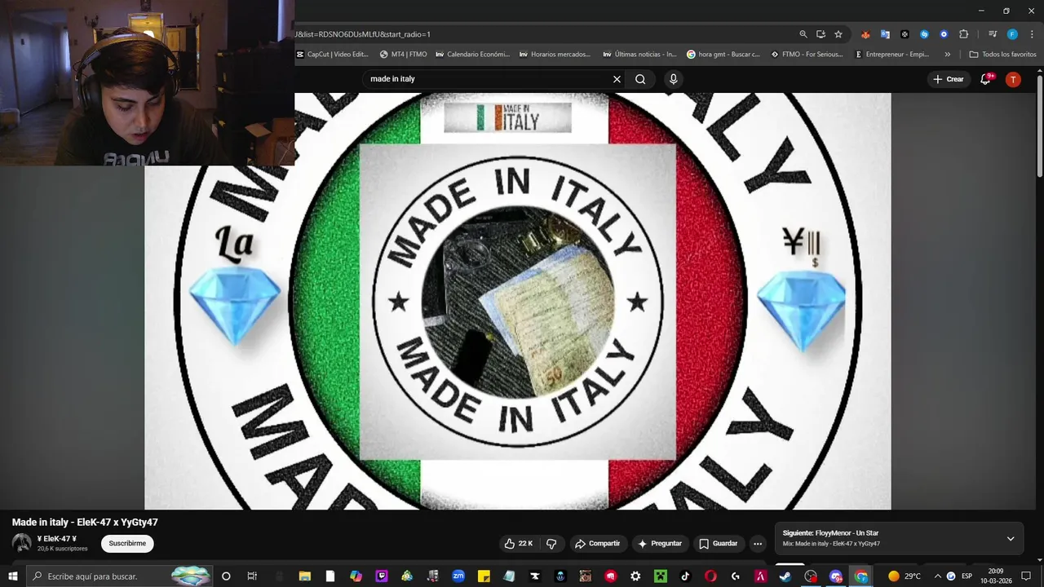1044x587 pixels.
Task: Open the media controls music icon
Action: 992,34
